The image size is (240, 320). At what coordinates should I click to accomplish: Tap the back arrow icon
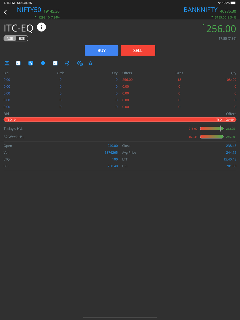tap(5, 12)
